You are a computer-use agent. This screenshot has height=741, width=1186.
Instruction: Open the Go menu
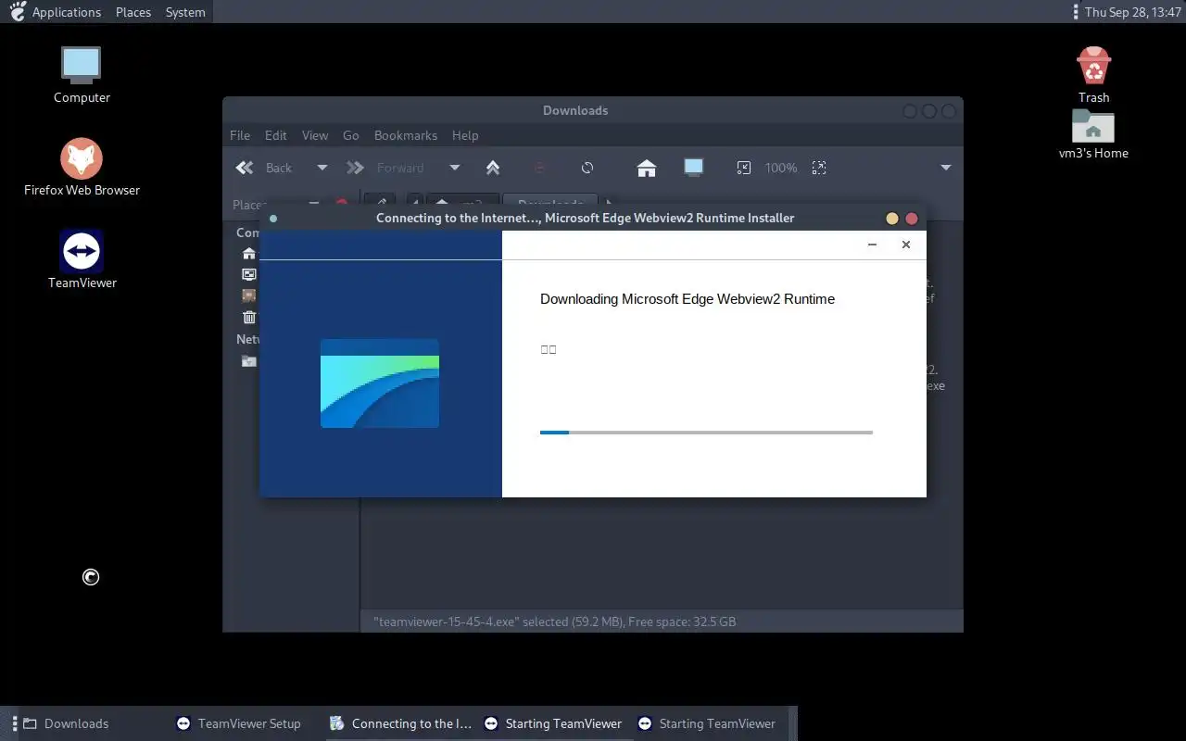(351, 135)
